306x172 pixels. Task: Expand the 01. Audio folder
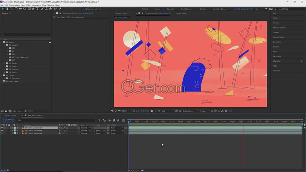[4, 63]
